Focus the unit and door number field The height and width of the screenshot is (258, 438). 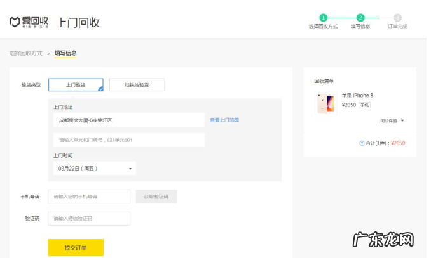click(x=129, y=140)
